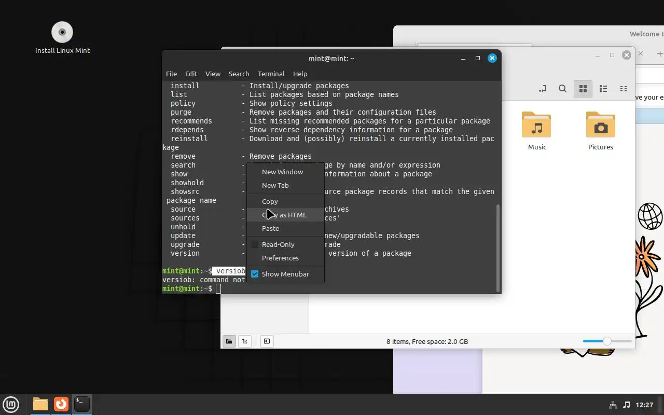Select Copy in the context menu
Viewport: 664px width, 415px height.
[285, 201]
